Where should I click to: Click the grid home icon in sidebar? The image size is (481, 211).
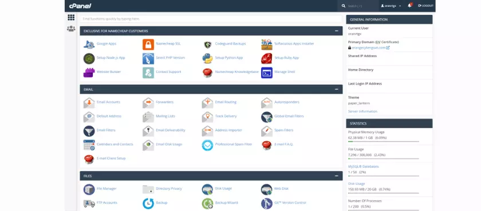[x=71, y=18]
